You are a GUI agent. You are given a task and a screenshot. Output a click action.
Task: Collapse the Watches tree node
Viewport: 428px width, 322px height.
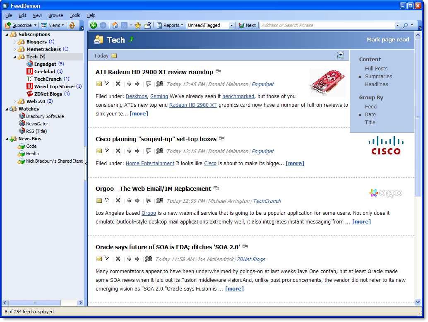[7, 109]
